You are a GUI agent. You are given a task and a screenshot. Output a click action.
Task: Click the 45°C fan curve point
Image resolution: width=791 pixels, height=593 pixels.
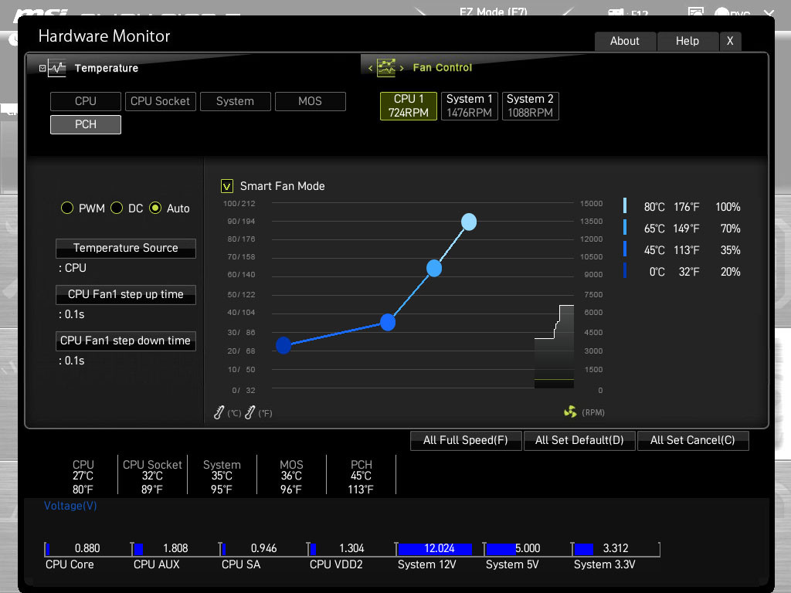point(388,322)
